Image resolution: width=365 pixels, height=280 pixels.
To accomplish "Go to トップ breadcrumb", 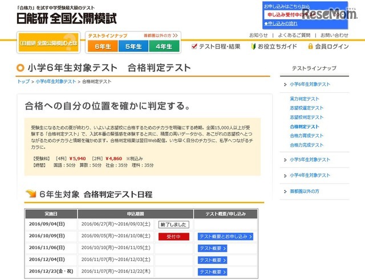I will pos(23,82).
